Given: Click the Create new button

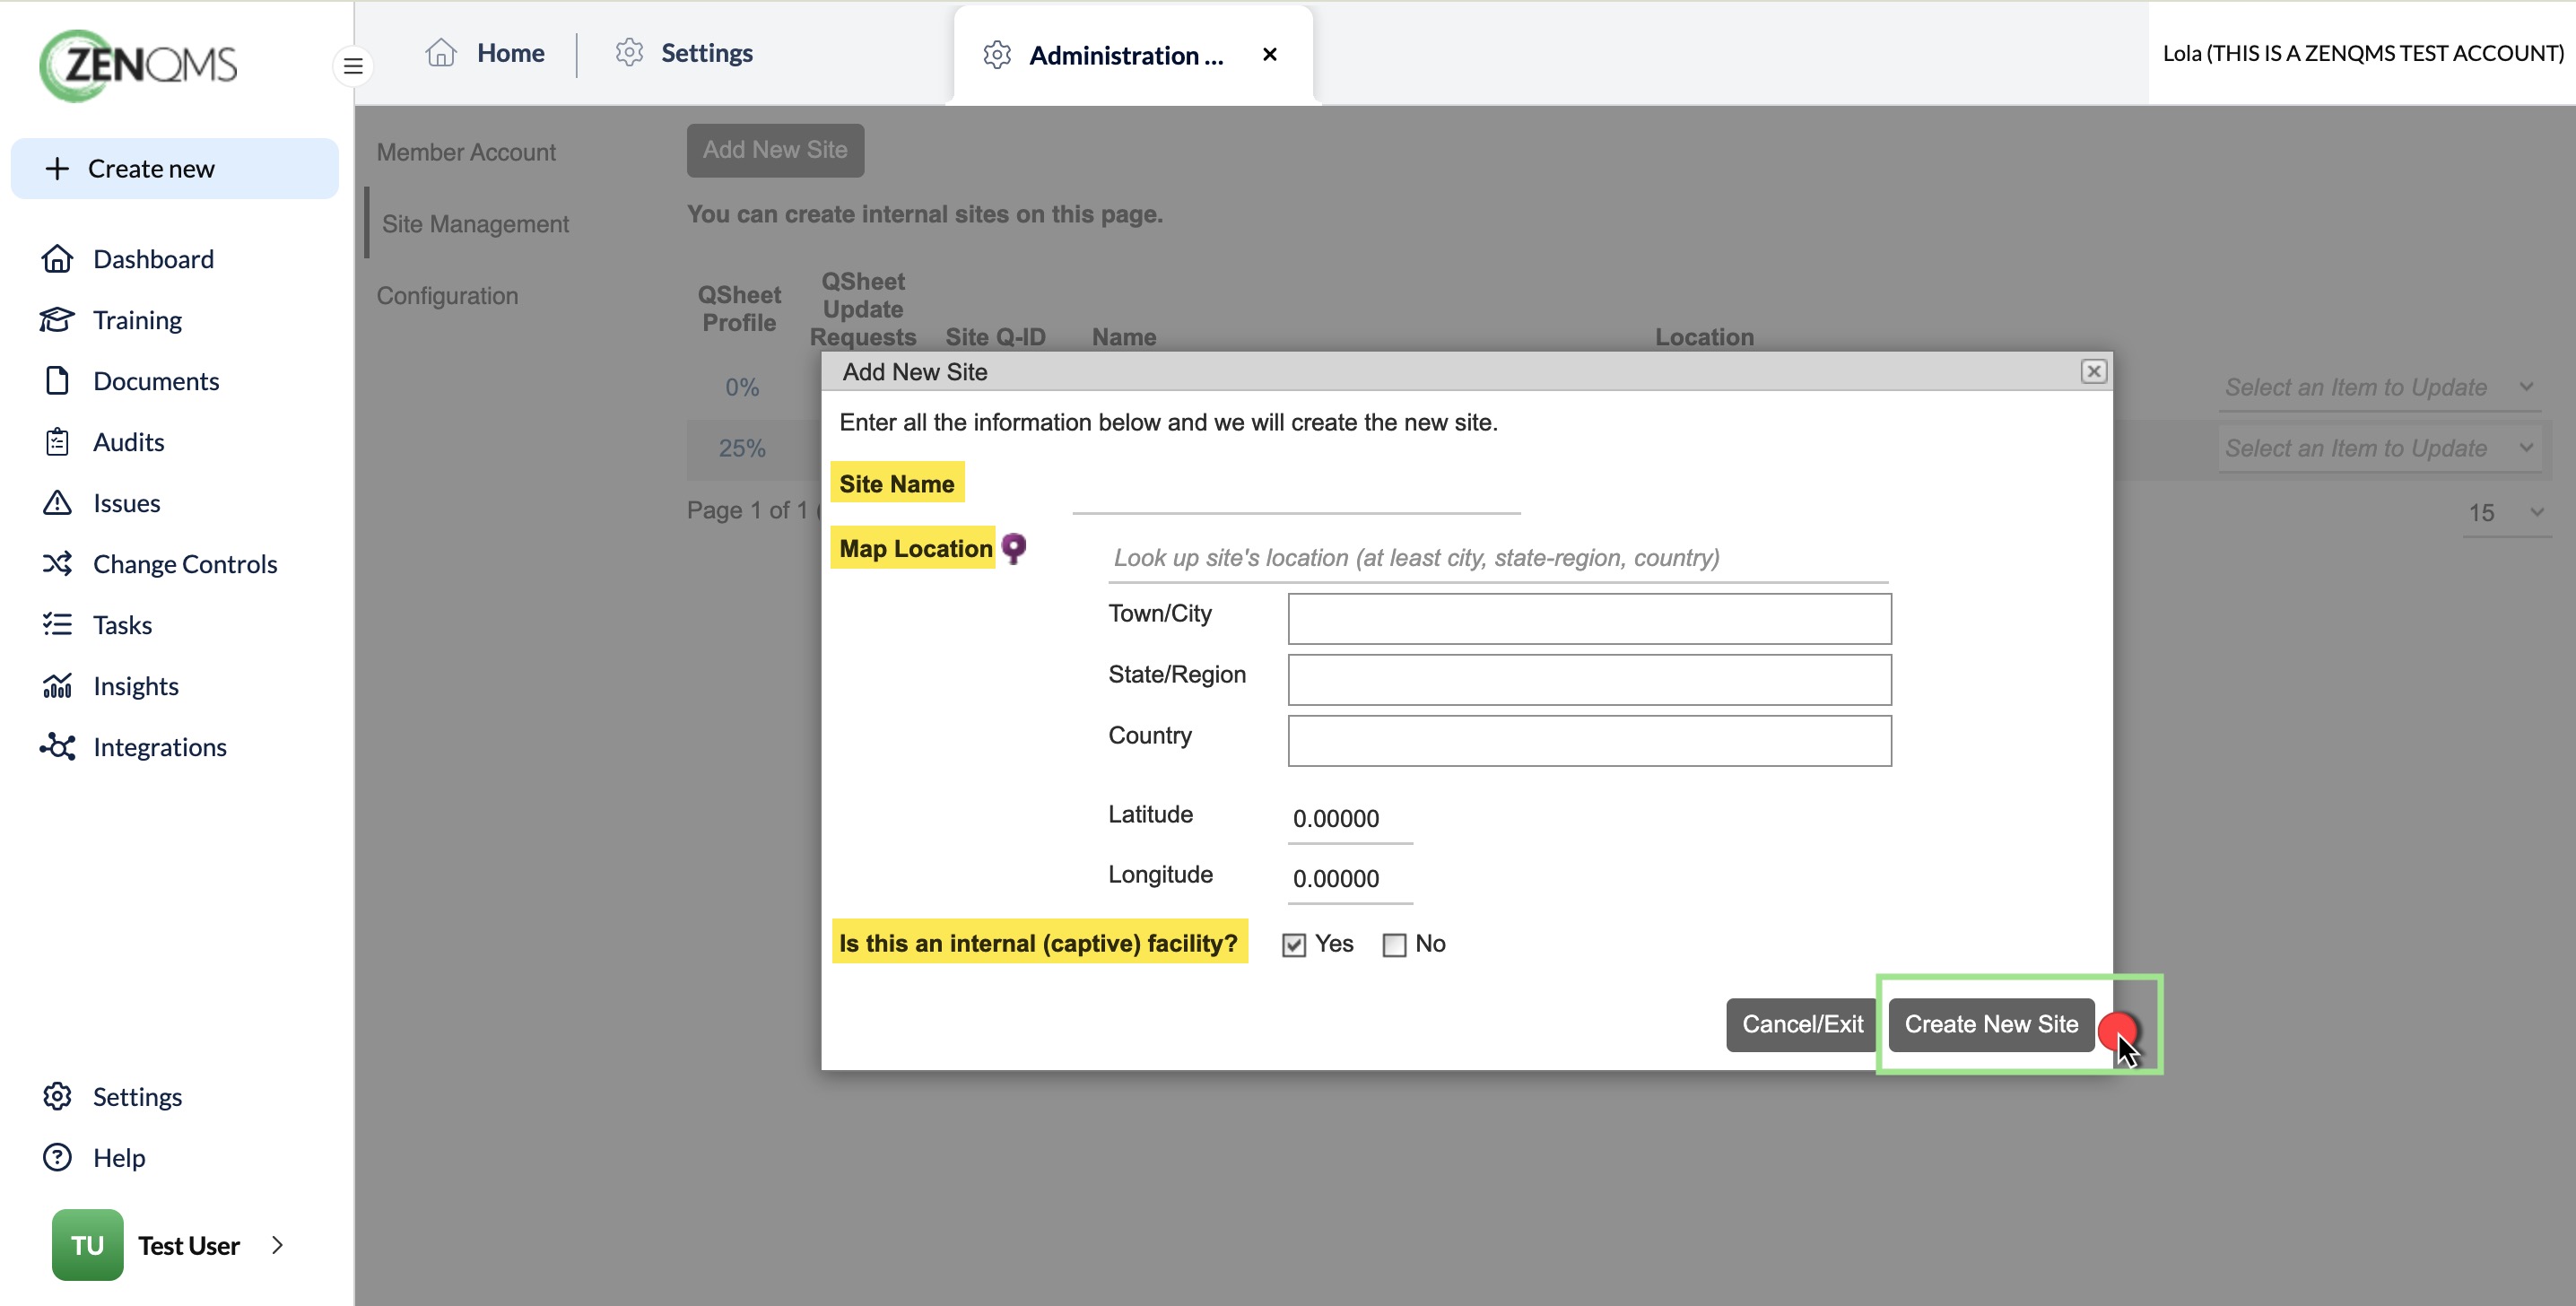Looking at the screenshot, I should (x=175, y=169).
